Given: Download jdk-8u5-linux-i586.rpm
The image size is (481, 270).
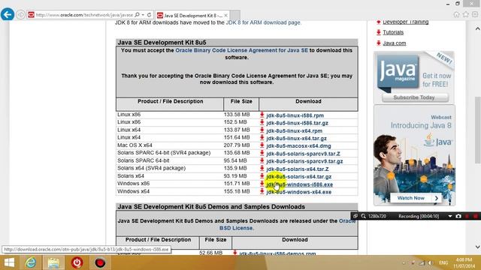Looking at the screenshot, I should pos(295,115).
